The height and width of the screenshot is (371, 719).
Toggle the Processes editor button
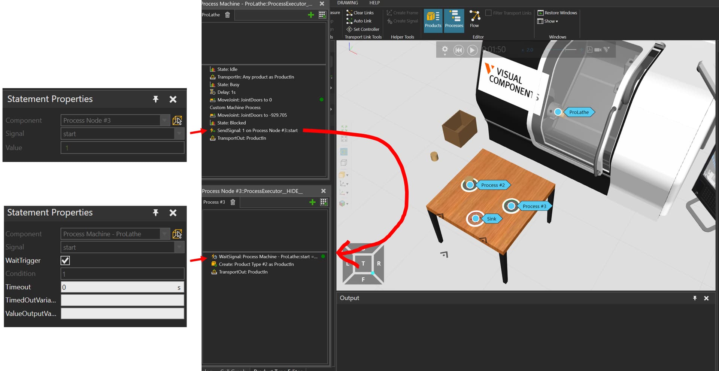click(454, 20)
